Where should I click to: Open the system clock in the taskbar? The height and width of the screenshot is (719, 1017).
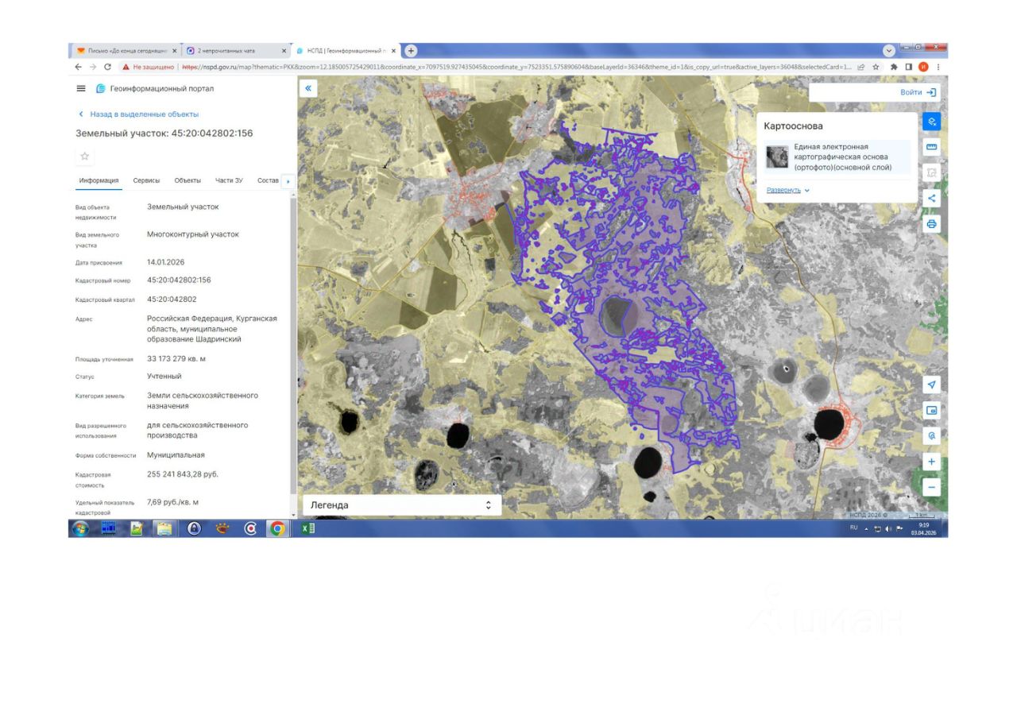coord(923,528)
